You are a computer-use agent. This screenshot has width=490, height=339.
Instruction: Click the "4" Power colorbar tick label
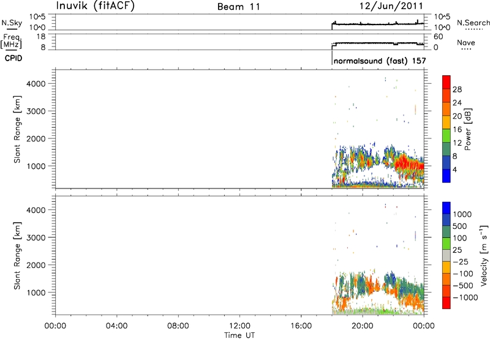point(455,169)
